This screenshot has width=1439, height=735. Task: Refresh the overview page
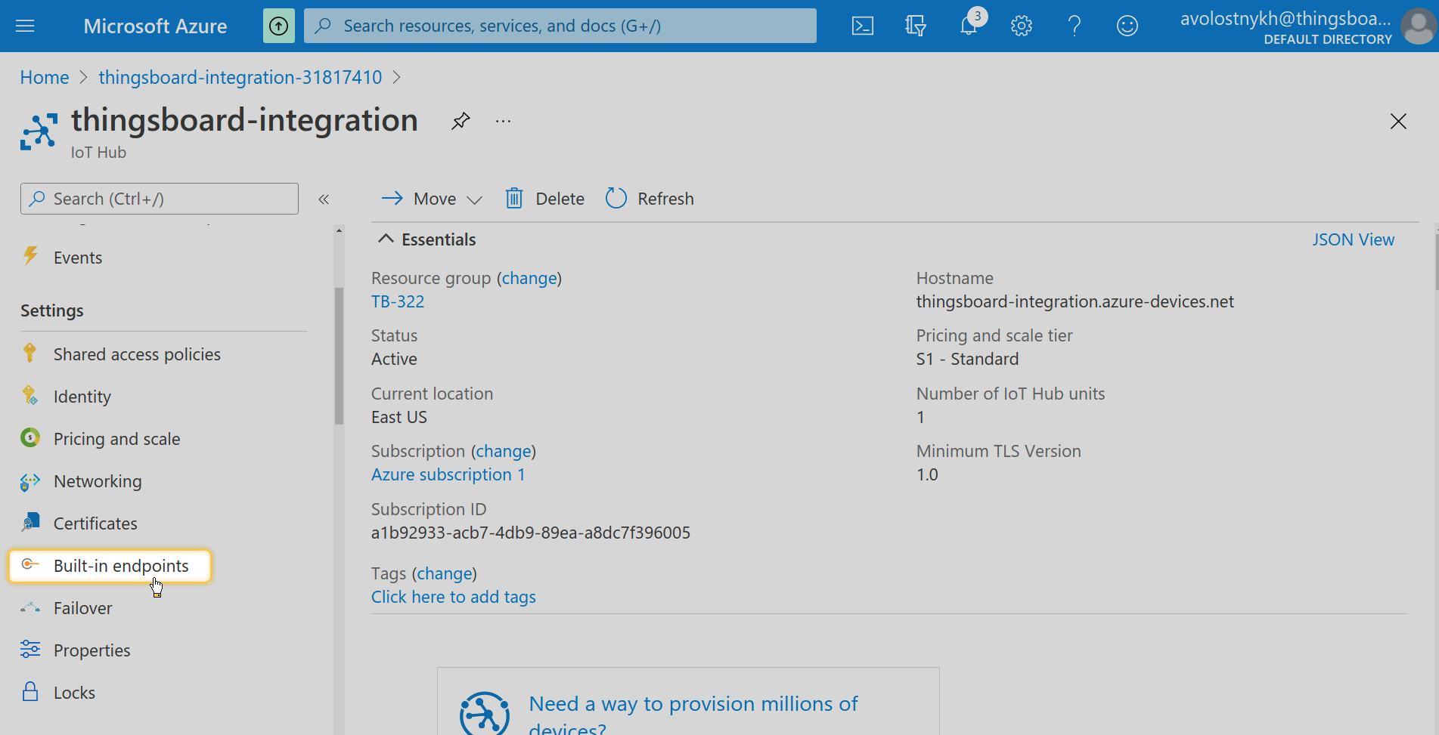click(650, 199)
